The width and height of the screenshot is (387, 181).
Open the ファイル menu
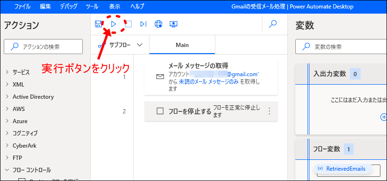(x=23, y=7)
